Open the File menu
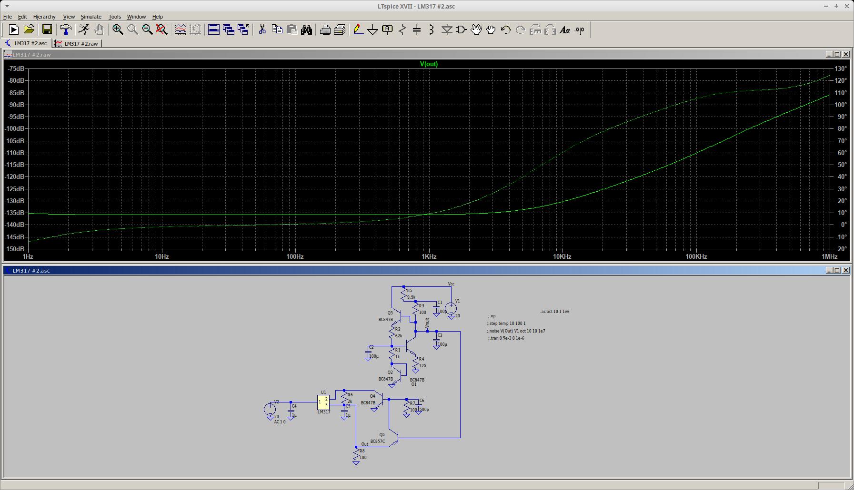Viewport: 854px width, 490px height. click(x=8, y=17)
